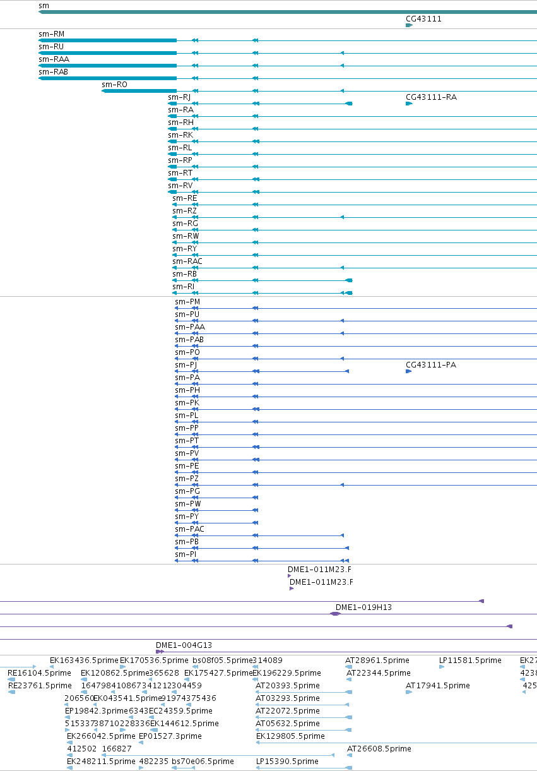Open the AT22344.5prime EST label

pos(378,673)
